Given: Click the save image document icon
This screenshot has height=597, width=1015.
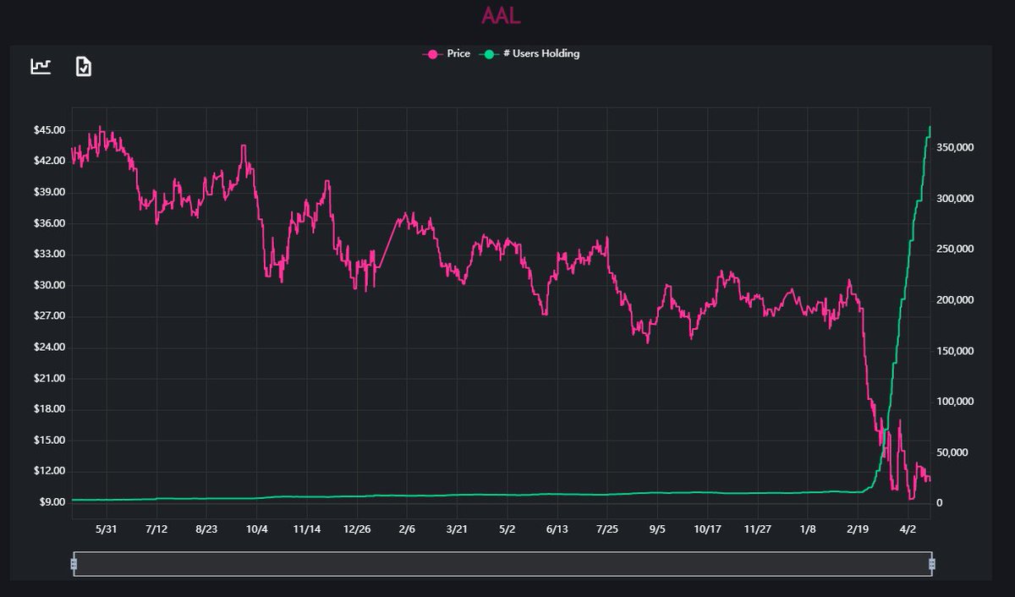Looking at the screenshot, I should [x=83, y=66].
